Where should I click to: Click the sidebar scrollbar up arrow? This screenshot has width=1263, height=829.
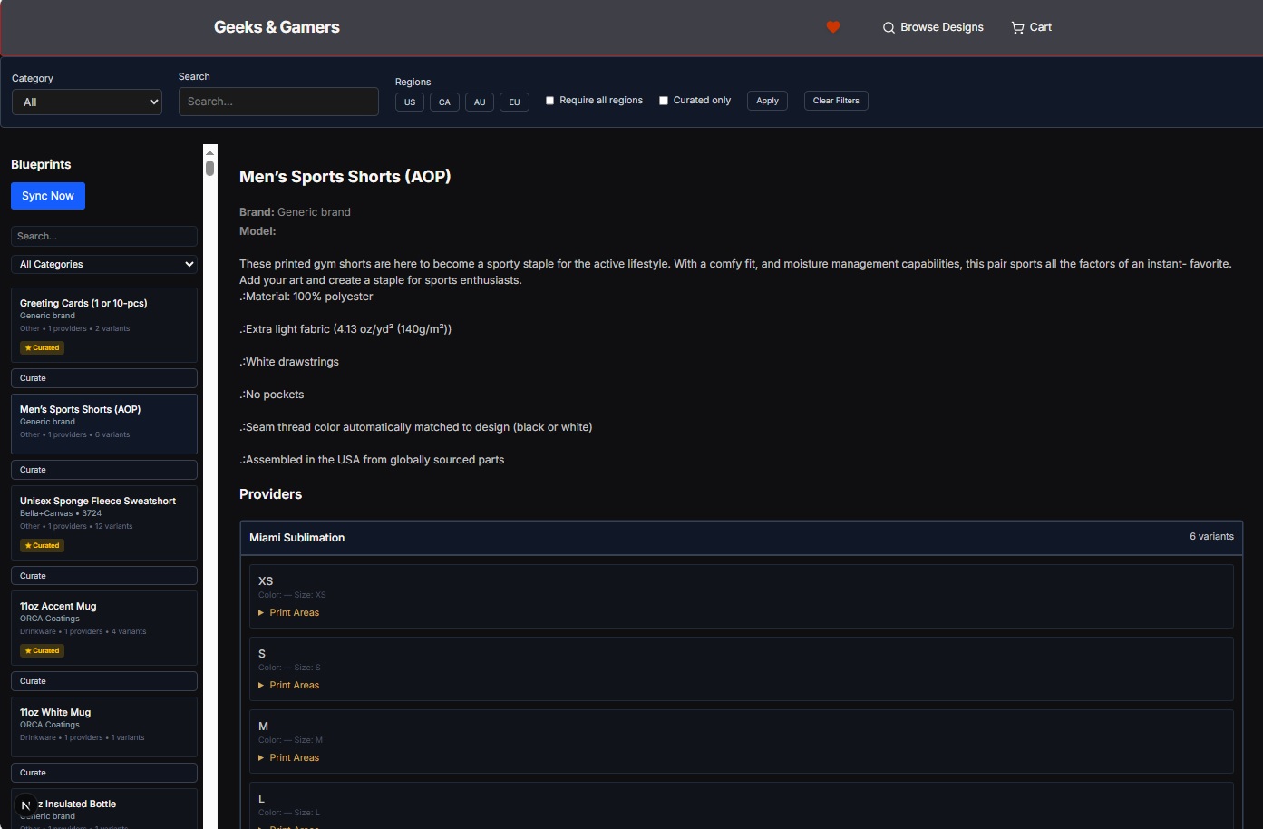(x=210, y=151)
